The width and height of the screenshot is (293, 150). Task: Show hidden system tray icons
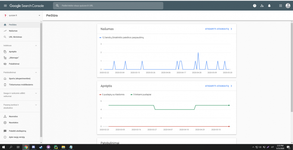253,147
